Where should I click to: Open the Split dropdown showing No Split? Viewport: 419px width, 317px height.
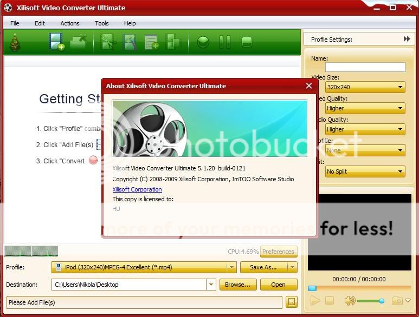[x=401, y=171]
